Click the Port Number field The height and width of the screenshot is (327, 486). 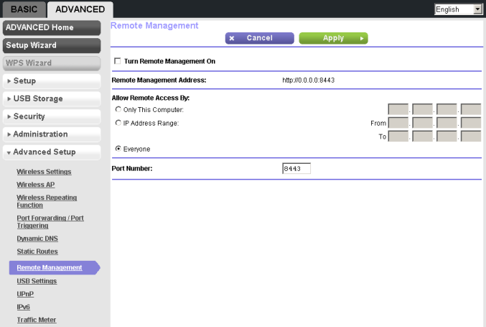click(296, 168)
